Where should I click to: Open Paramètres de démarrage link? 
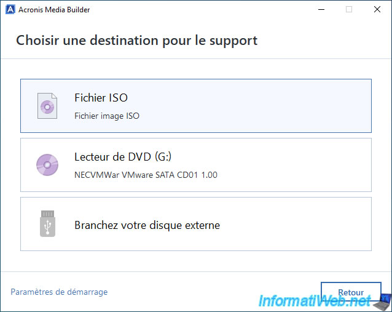(59, 292)
